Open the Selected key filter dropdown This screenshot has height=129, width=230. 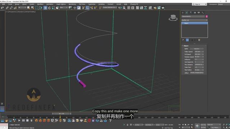pos(214,125)
